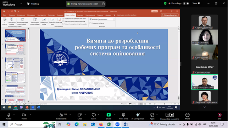Expand Audio options arrow in Zoom toolbar
228x128 pixels.
[14, 115]
